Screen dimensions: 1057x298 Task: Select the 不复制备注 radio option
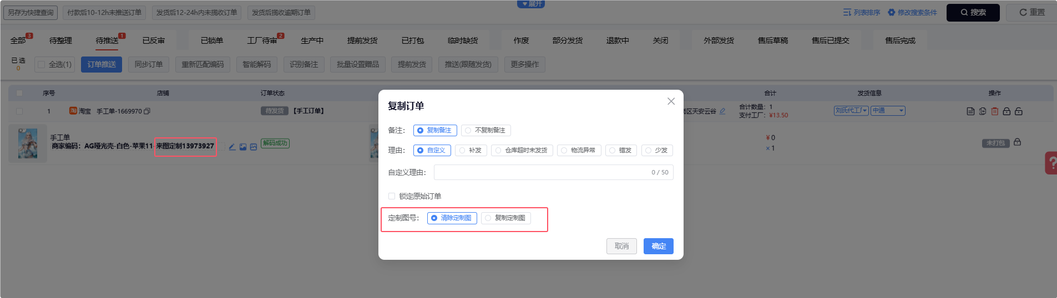click(485, 130)
